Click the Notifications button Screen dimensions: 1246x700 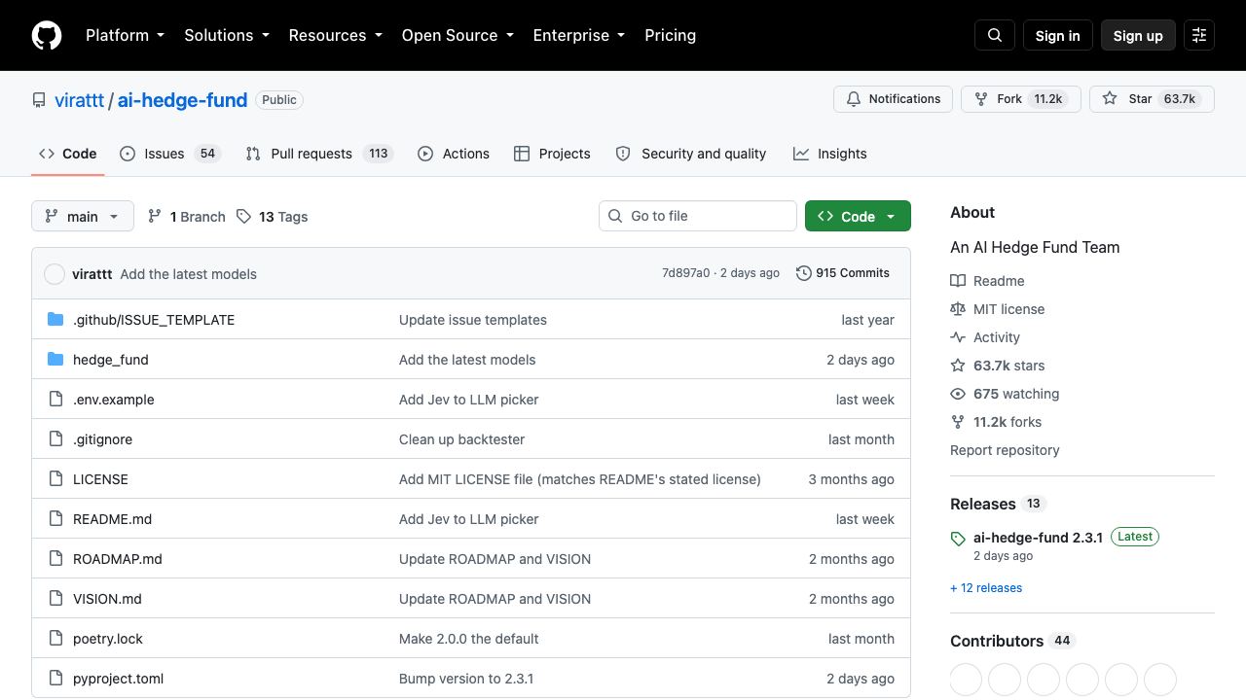point(893,99)
